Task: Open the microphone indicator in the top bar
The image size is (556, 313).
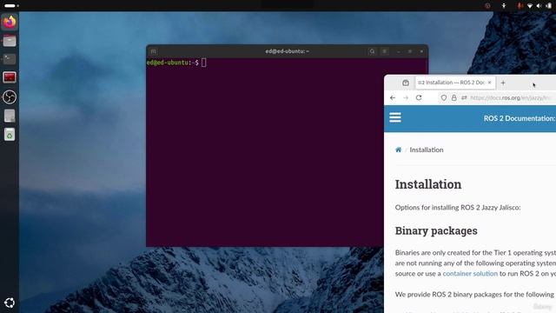Action: pyautogui.click(x=520, y=6)
